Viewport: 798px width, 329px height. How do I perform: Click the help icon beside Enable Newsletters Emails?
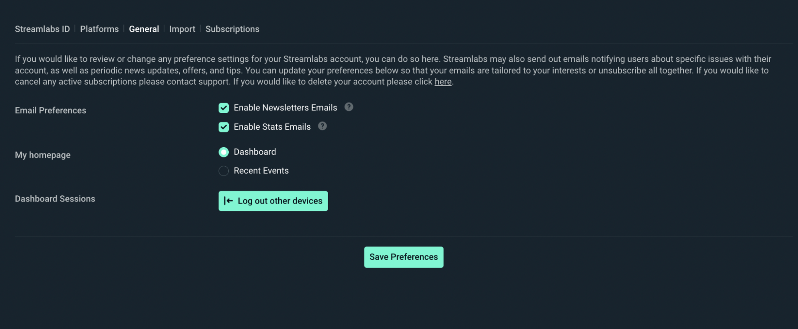pos(348,107)
